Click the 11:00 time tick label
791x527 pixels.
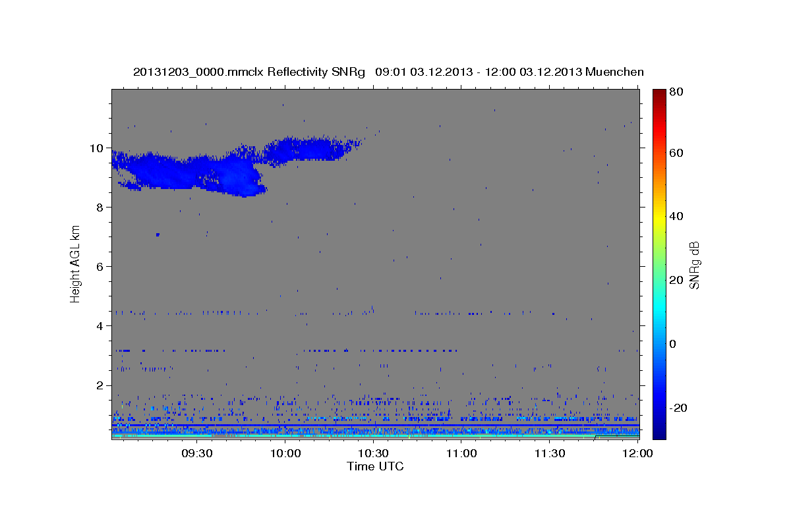point(461,454)
